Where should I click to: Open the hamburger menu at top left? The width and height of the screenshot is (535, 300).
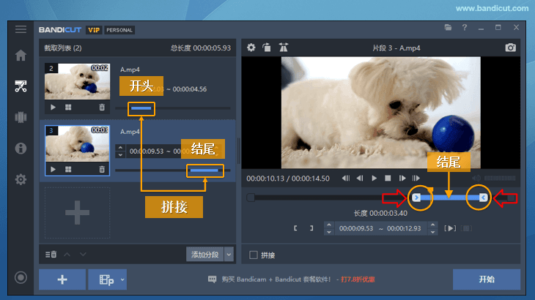click(21, 29)
